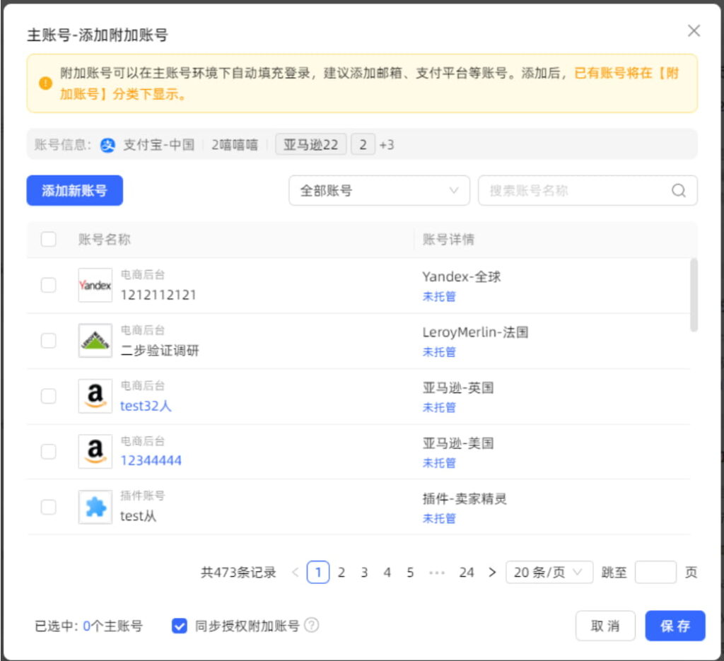Go to page 2 of records

pyautogui.click(x=341, y=573)
